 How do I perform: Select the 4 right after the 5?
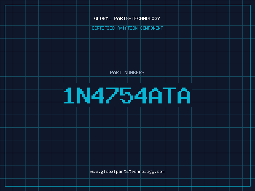point(141,95)
